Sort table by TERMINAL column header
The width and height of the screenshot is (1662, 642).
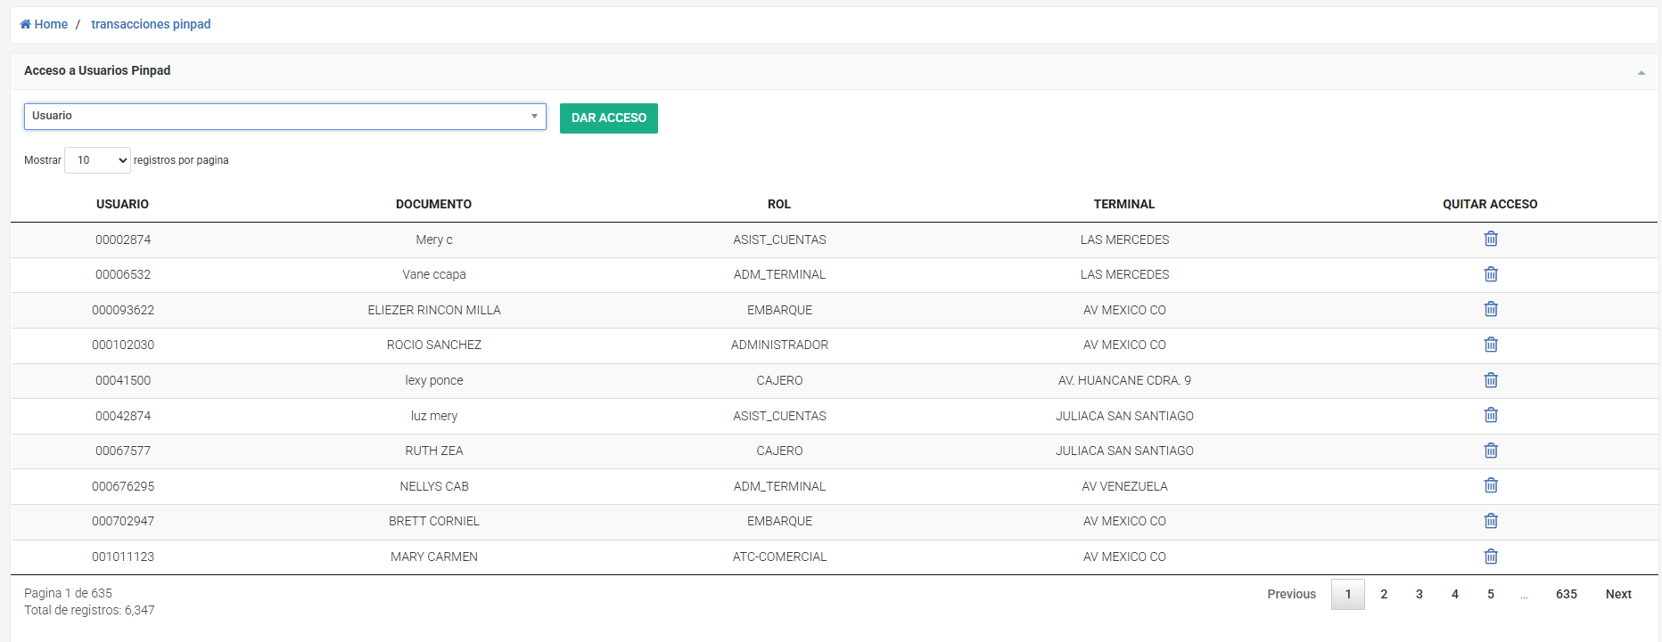coord(1123,204)
